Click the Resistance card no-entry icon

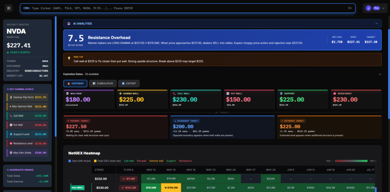coord(334,93)
